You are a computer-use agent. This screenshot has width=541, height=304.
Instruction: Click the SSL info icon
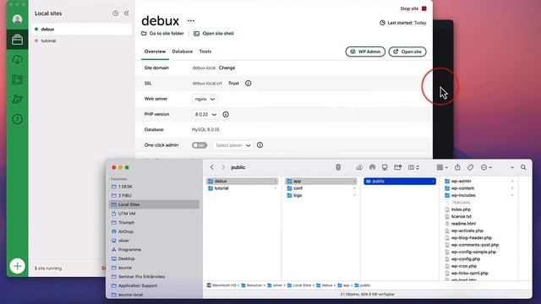point(248,83)
